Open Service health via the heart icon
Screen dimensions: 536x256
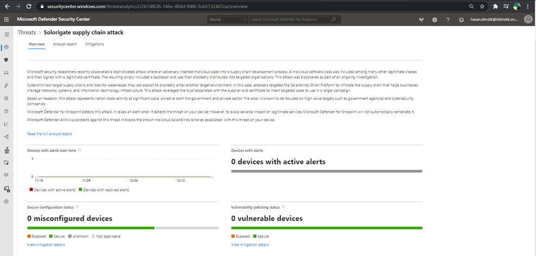[6, 175]
